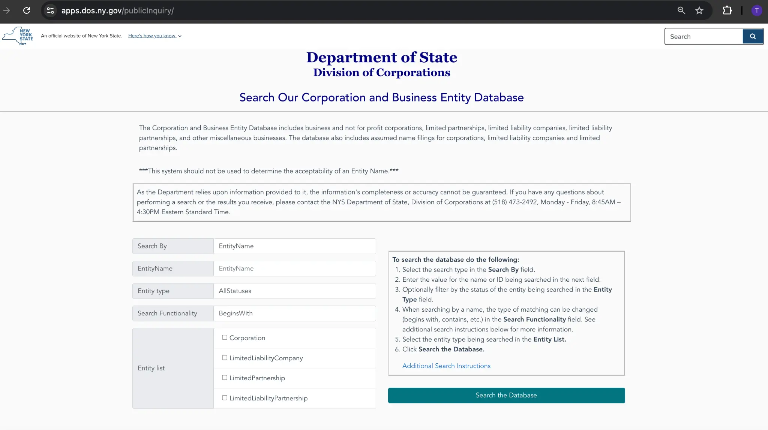Open the Search By dropdown

294,246
